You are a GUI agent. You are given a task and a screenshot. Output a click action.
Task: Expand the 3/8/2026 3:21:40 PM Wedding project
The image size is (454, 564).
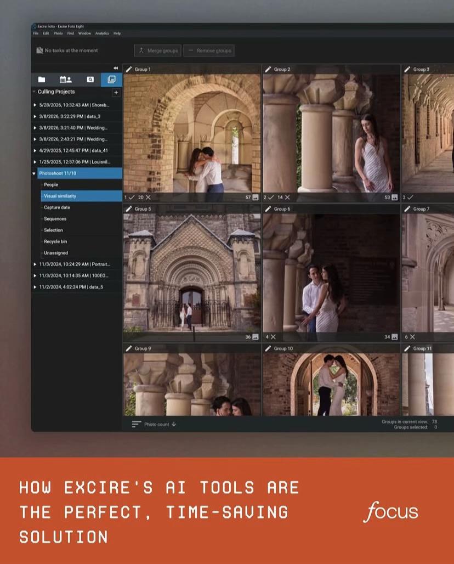(35, 128)
